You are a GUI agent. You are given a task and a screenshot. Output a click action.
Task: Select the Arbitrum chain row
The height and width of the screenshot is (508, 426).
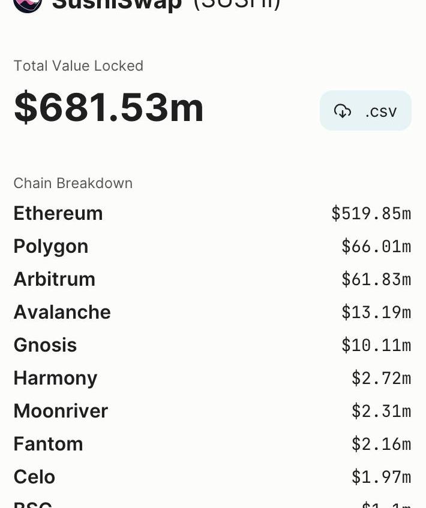pos(212,279)
